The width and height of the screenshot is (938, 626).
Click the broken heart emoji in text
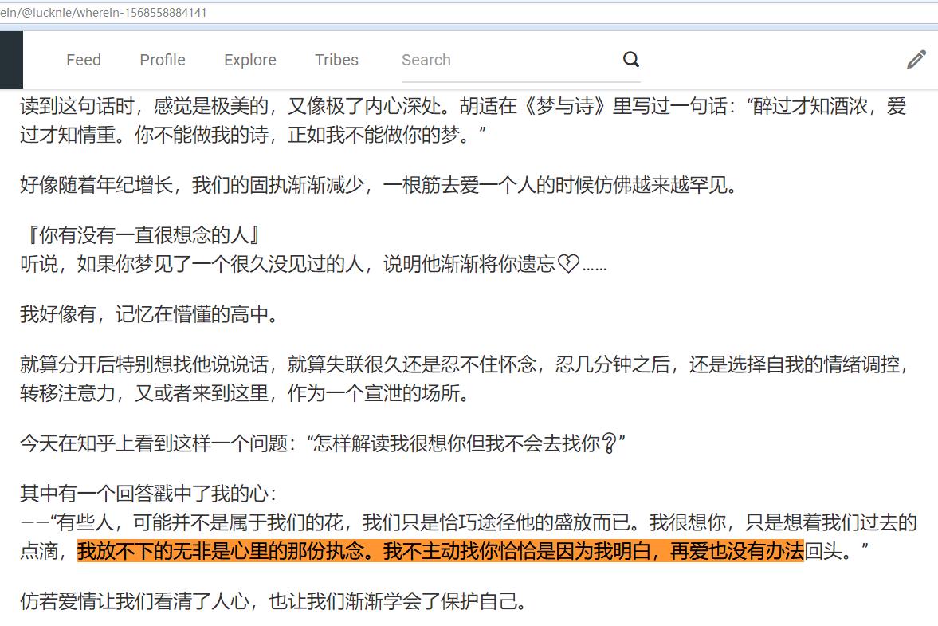[x=567, y=265]
